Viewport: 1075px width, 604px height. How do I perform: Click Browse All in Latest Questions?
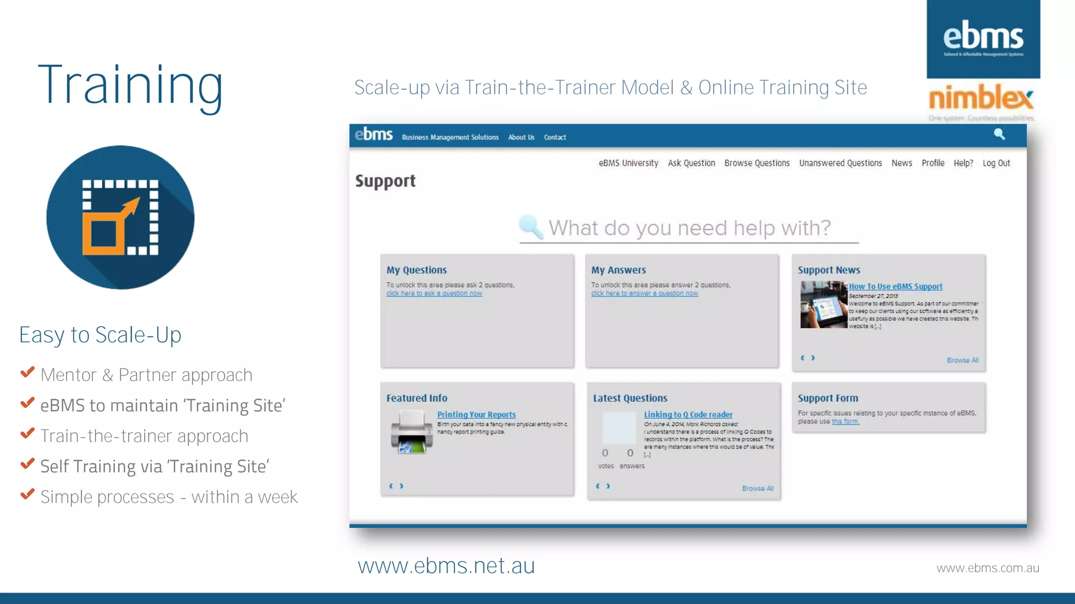tap(757, 488)
